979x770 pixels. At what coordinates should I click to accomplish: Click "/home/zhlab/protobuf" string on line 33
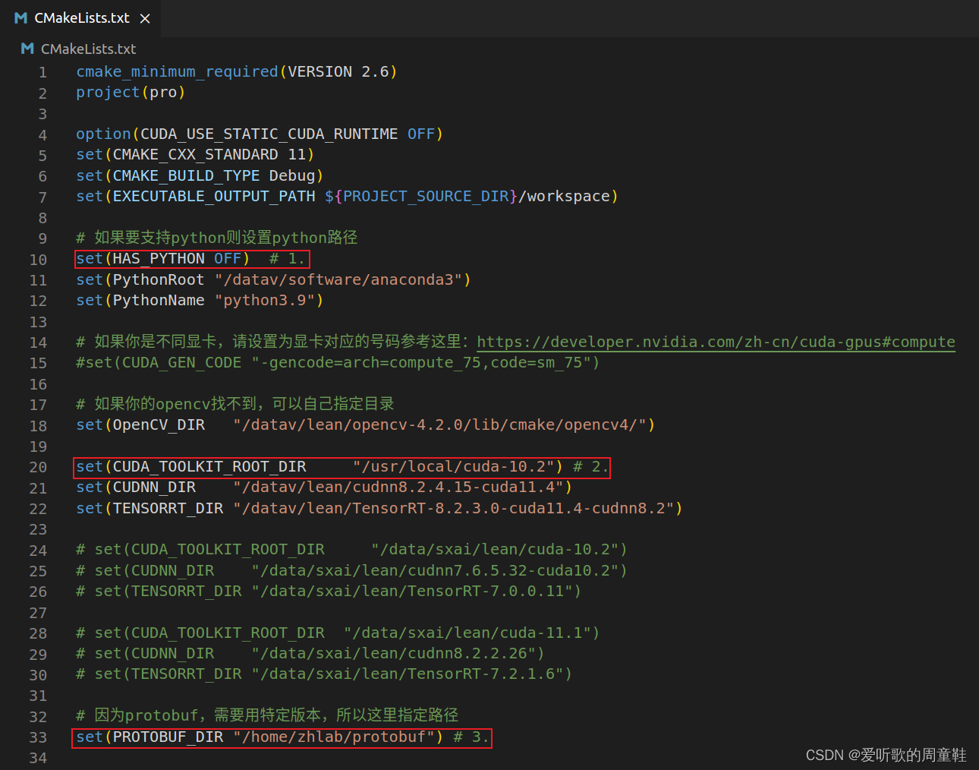pos(334,737)
